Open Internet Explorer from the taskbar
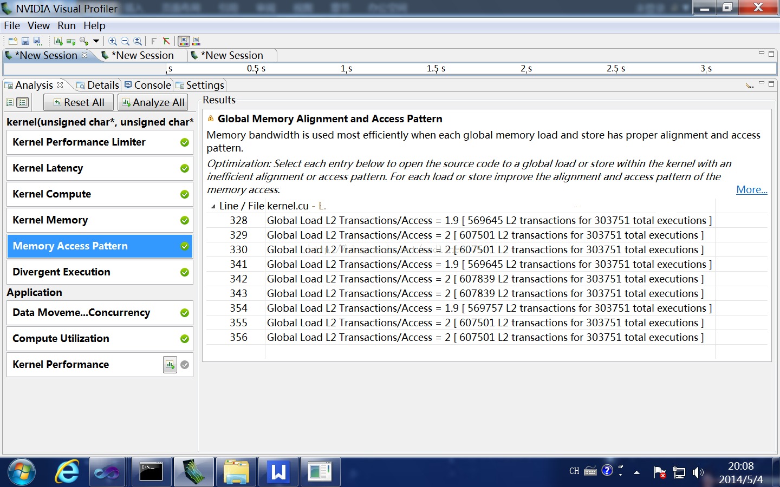780x487 pixels. click(x=67, y=472)
